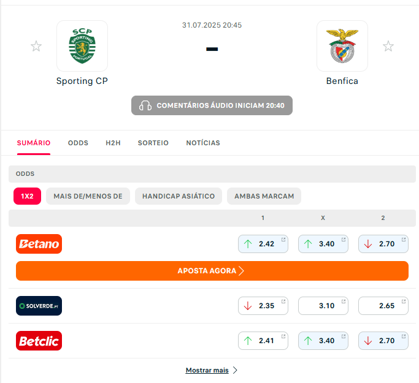Select the Handicap Asiático odds filter
This screenshot has height=383, width=419.
pyautogui.click(x=179, y=196)
